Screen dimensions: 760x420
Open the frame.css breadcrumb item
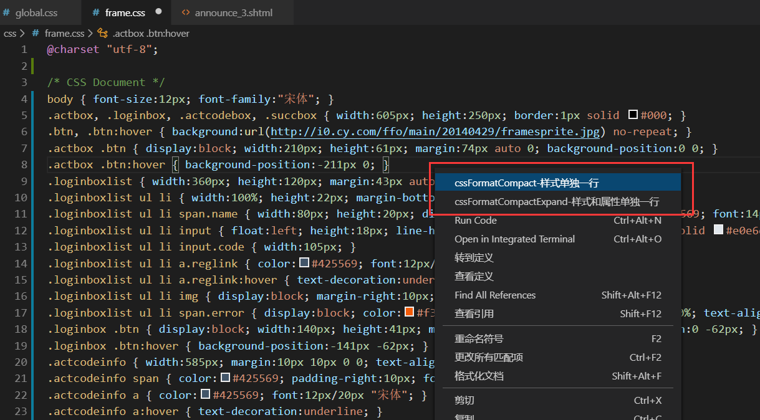64,33
